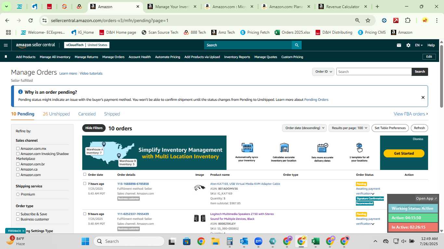Reload the page with browser refresh
The image size is (444, 249).
(x=31, y=20)
